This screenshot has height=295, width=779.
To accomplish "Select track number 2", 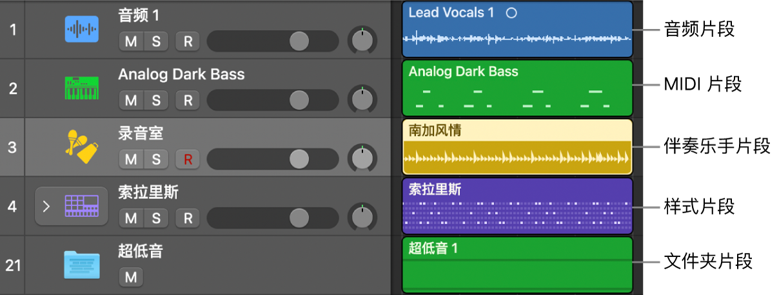I will [x=13, y=88].
